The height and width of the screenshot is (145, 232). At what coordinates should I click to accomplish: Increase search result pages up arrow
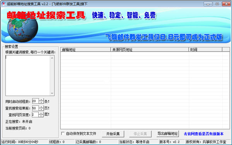pyautogui.click(x=41, y=107)
